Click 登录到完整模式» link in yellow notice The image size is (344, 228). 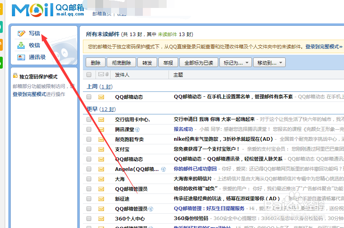click(324, 46)
